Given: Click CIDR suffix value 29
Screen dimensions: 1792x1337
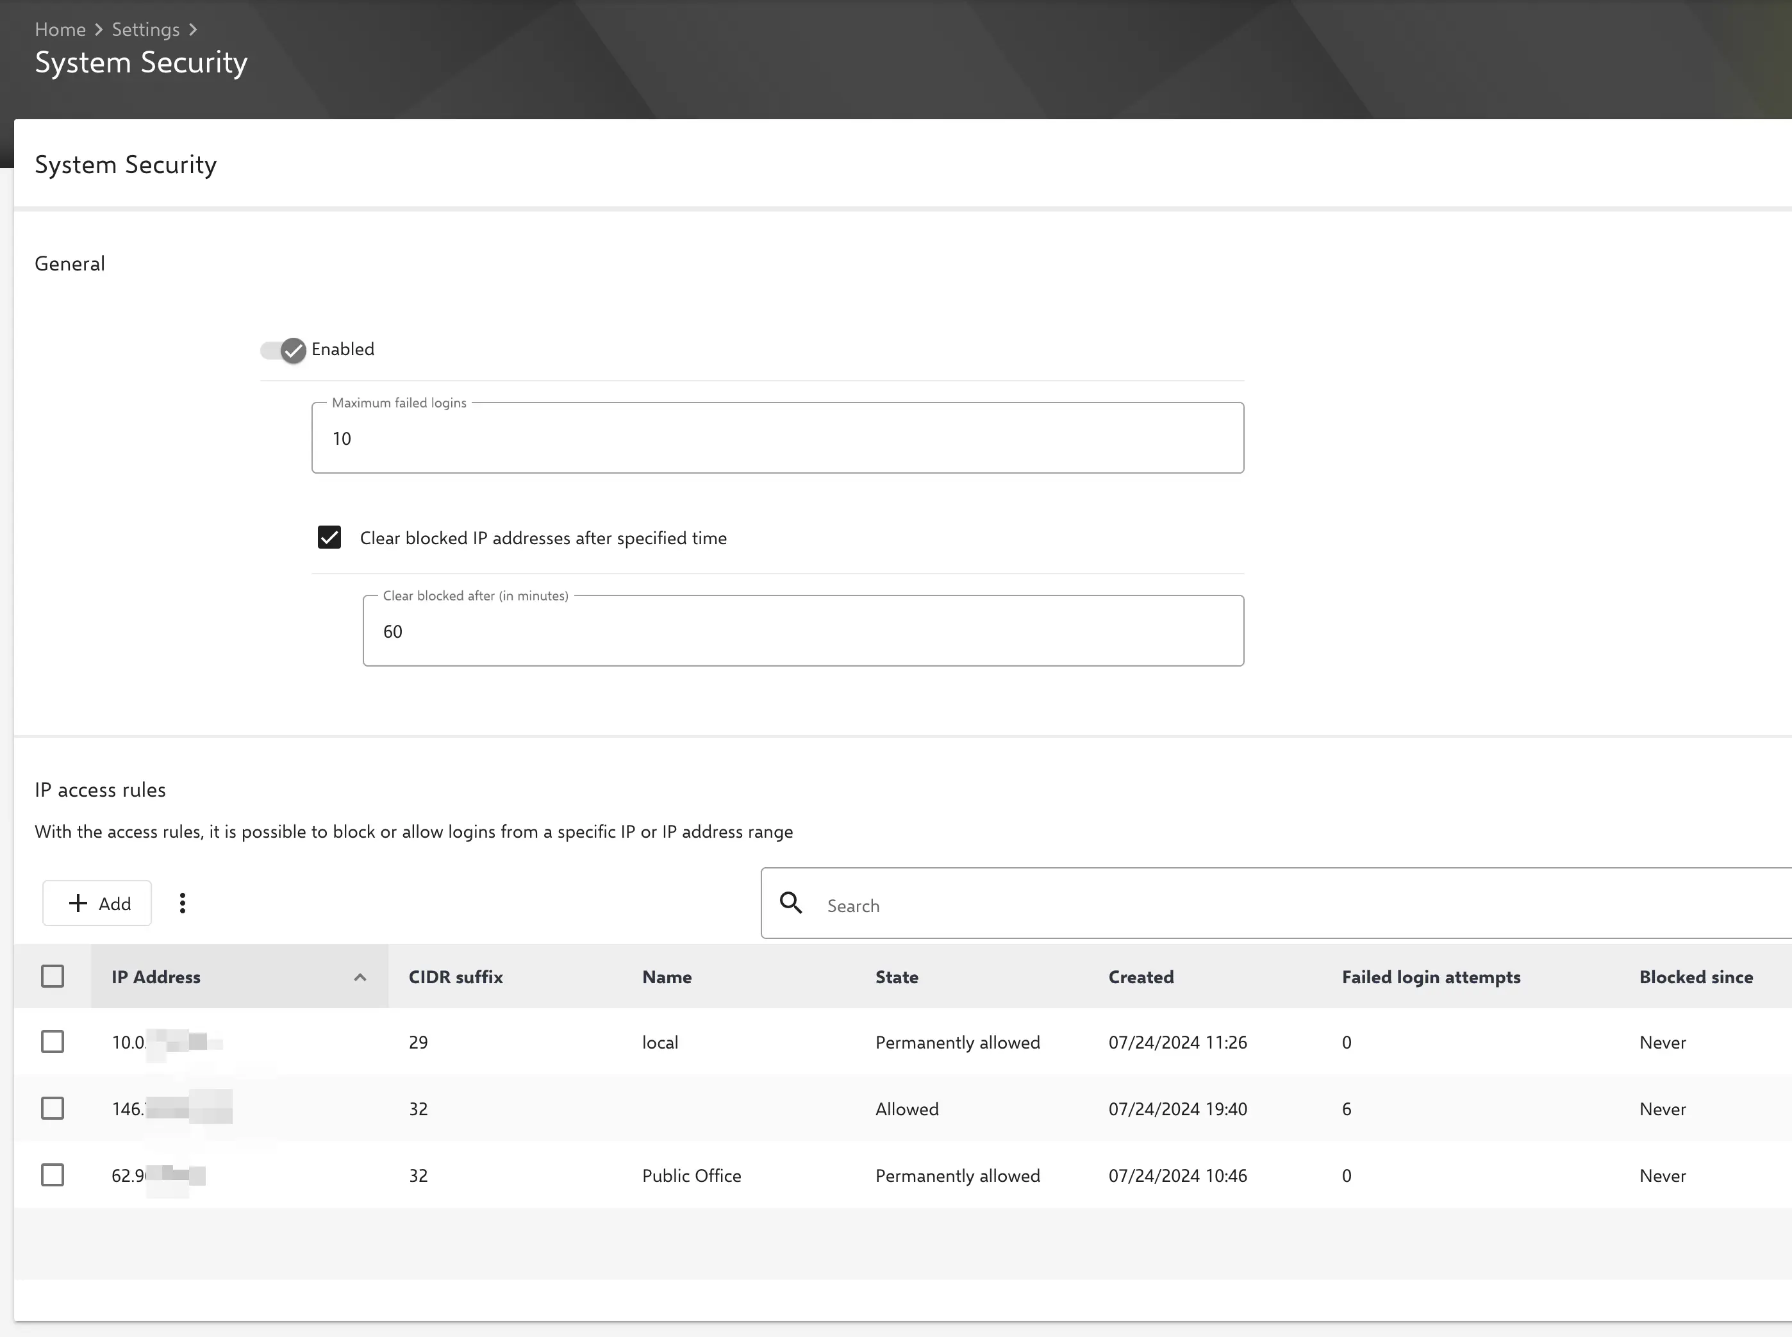Looking at the screenshot, I should tap(419, 1042).
